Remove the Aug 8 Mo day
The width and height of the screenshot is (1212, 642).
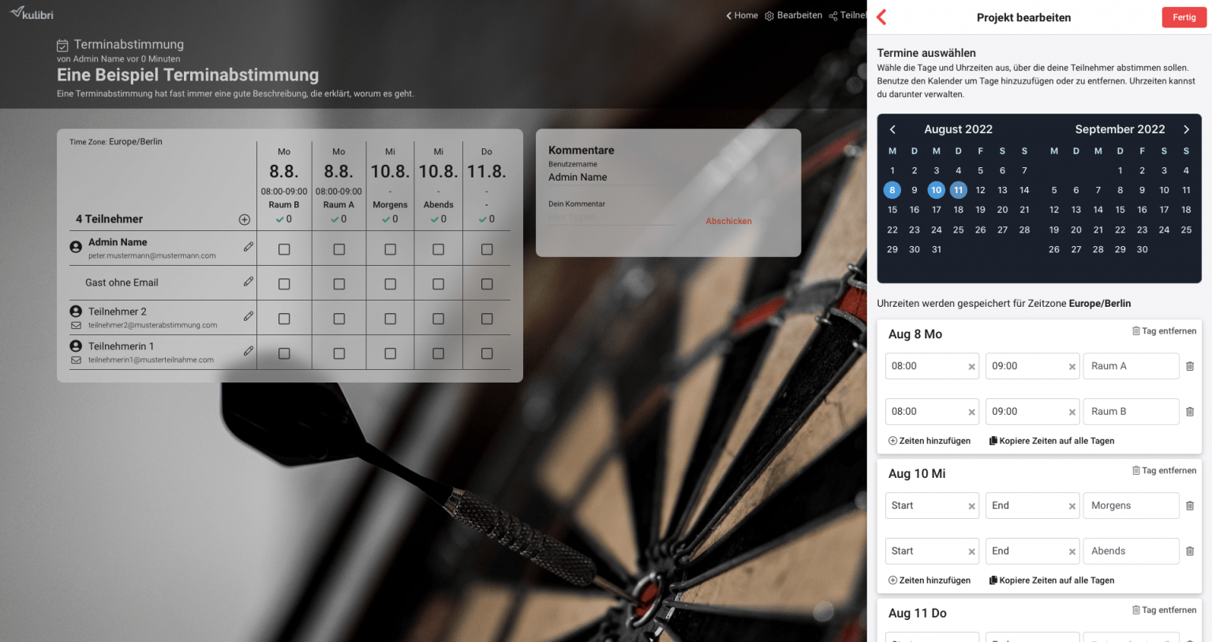click(1164, 331)
